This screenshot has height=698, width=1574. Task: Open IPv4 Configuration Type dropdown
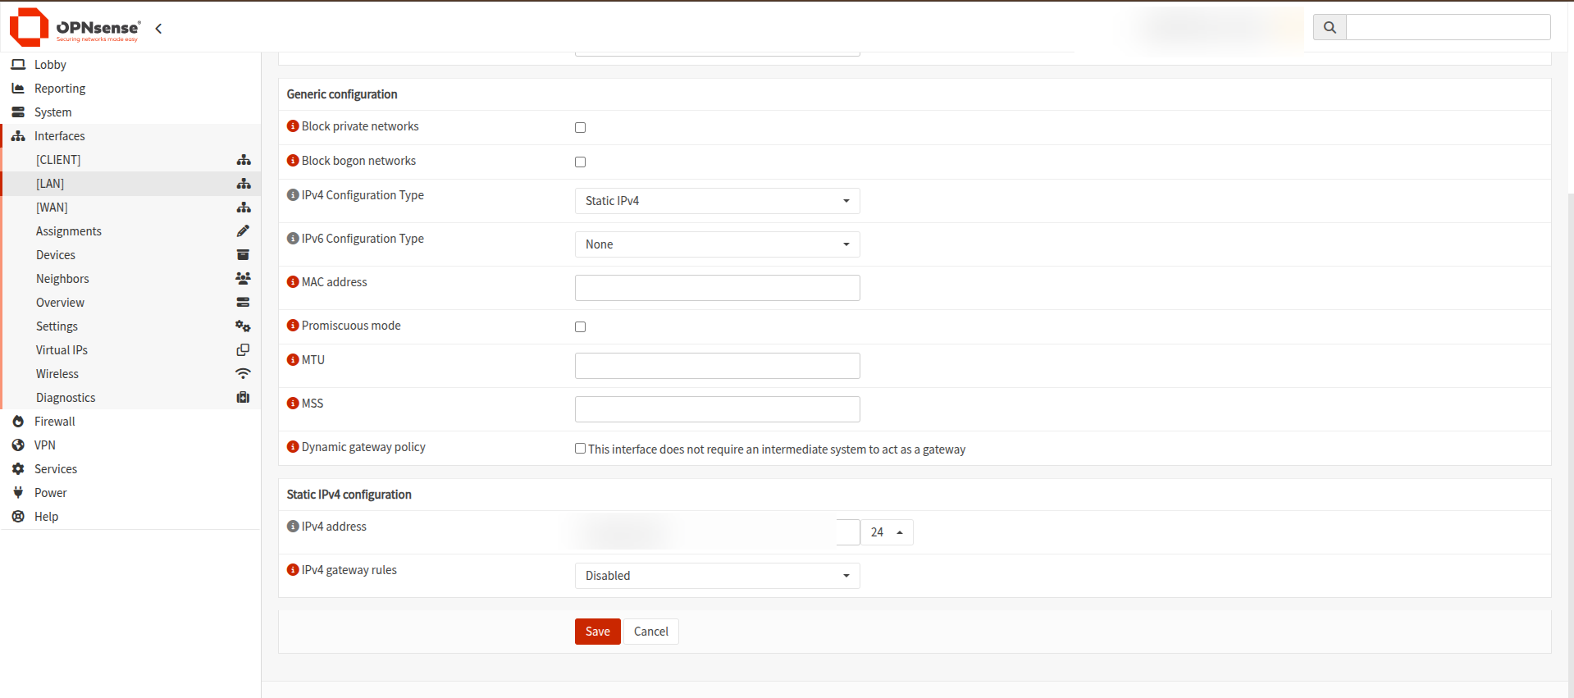pos(718,201)
